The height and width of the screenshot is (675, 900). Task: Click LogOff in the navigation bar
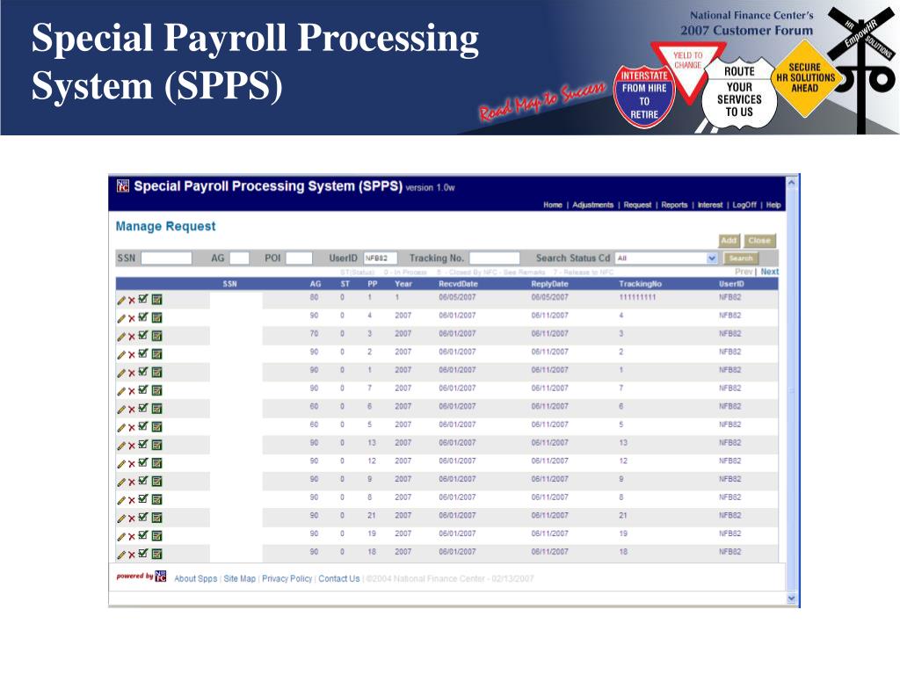[744, 205]
